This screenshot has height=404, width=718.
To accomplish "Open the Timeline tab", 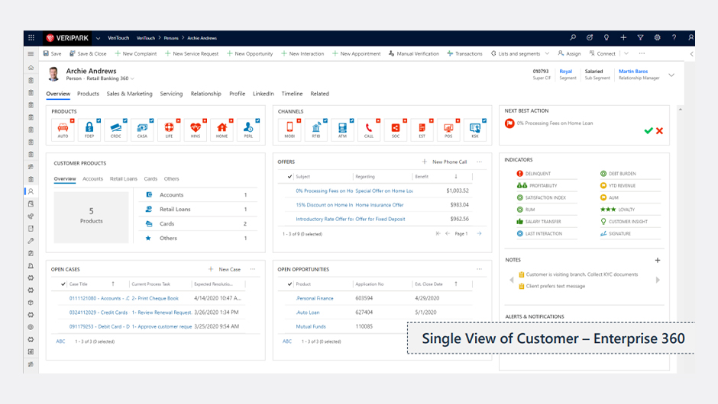I will [x=292, y=94].
